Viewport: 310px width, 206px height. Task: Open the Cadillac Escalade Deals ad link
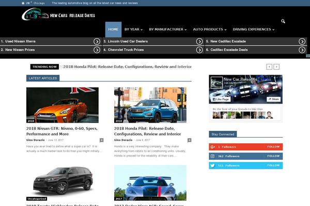tap(256, 50)
